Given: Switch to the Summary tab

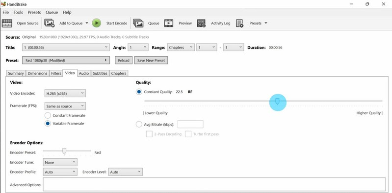Looking at the screenshot, I should [16, 73].
